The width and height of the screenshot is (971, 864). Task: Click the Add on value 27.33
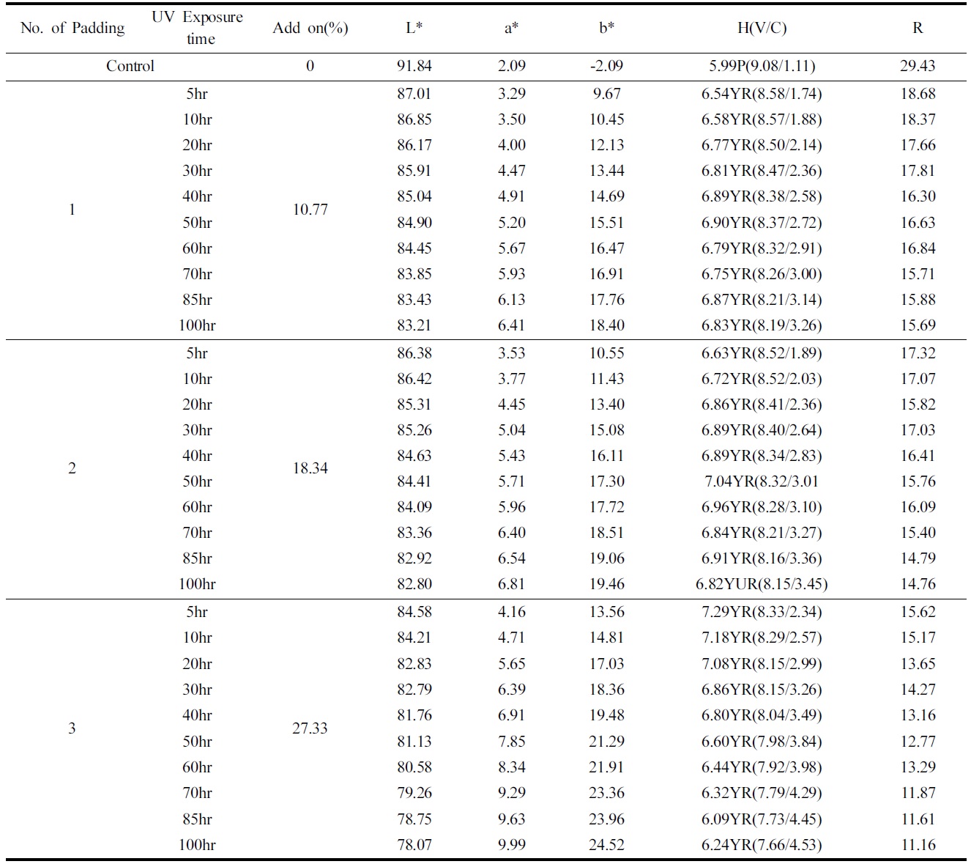(x=310, y=728)
